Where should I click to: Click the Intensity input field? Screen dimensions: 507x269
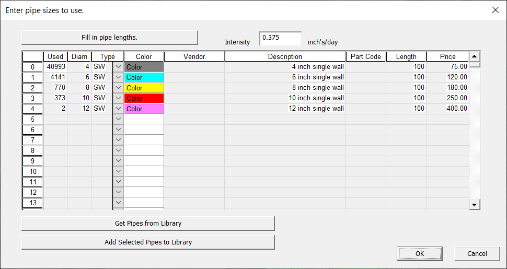[280, 39]
